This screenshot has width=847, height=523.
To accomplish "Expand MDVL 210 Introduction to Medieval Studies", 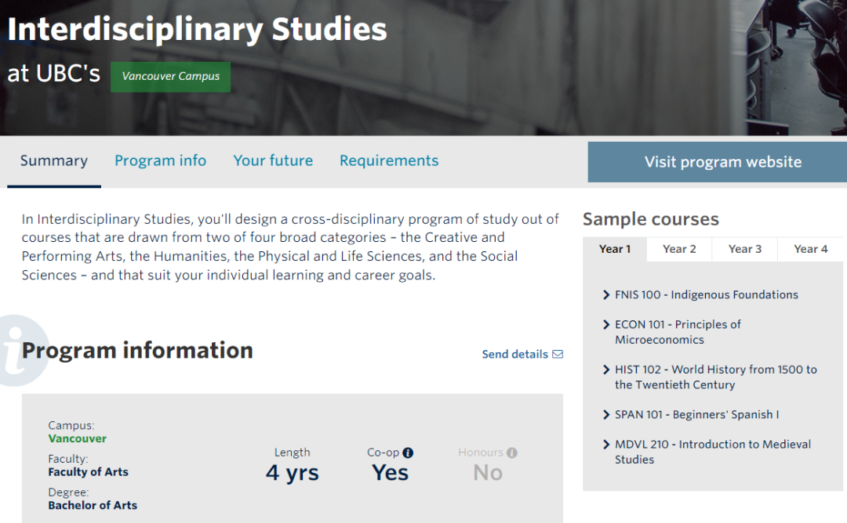I will pos(606,445).
